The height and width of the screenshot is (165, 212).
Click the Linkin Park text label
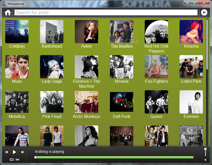(191, 81)
